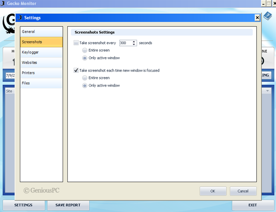Open the Files settings category
This screenshot has height=212, width=276.
[41, 83]
